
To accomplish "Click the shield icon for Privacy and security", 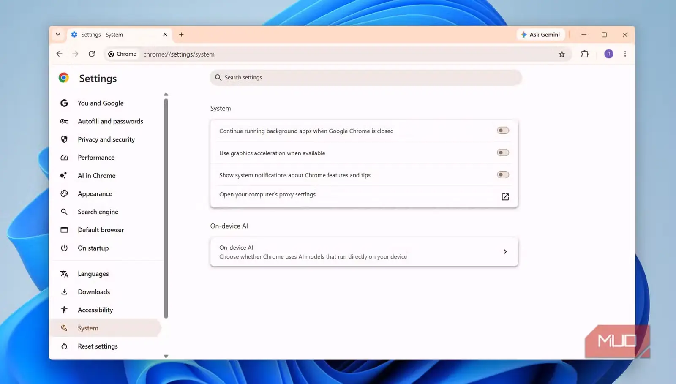I will [x=64, y=139].
